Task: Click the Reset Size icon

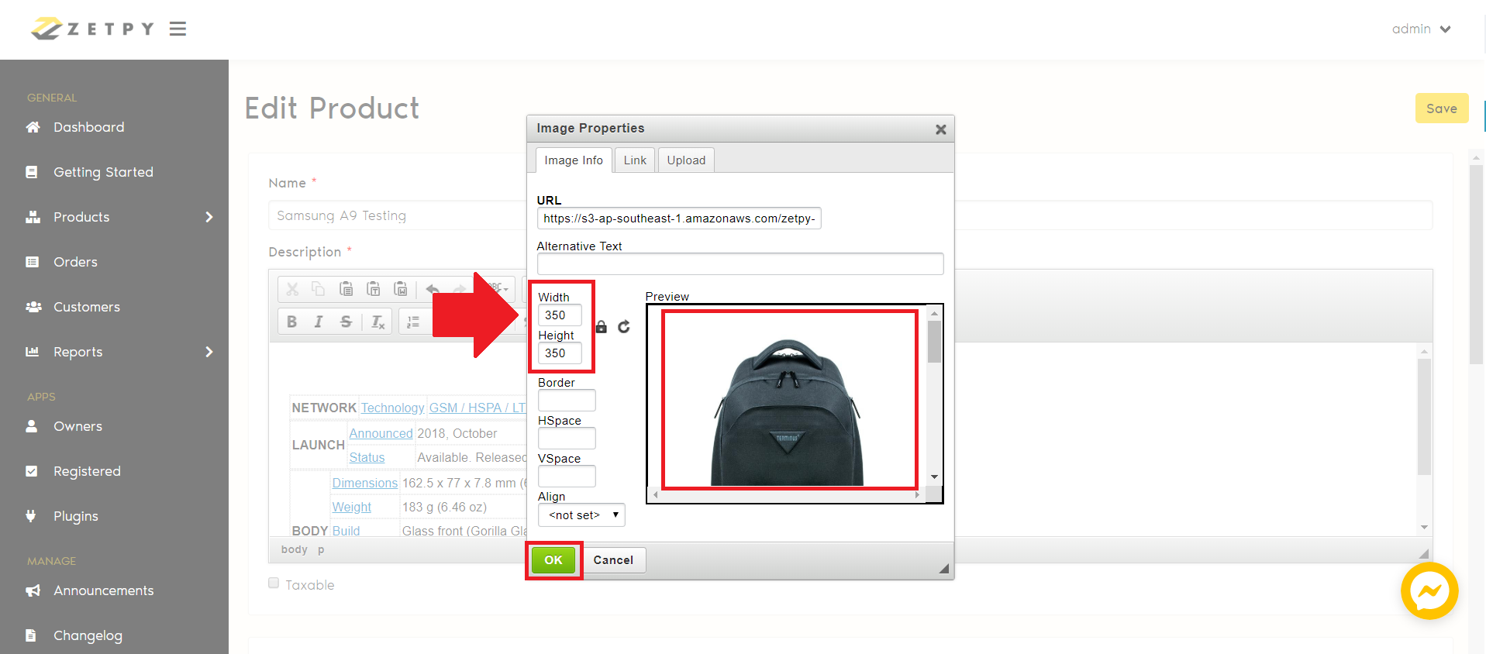Action: (x=624, y=327)
